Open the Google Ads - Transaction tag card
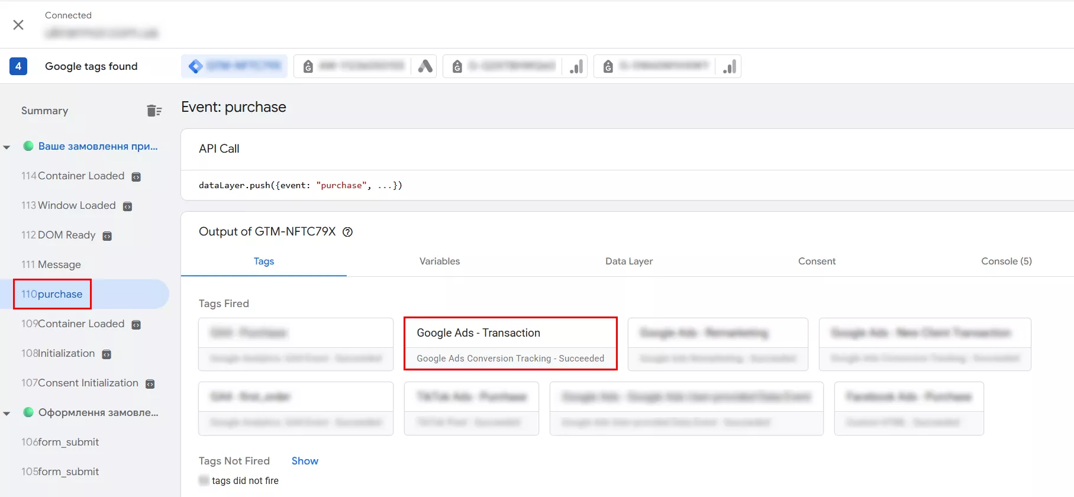The width and height of the screenshot is (1074, 497). click(x=510, y=344)
